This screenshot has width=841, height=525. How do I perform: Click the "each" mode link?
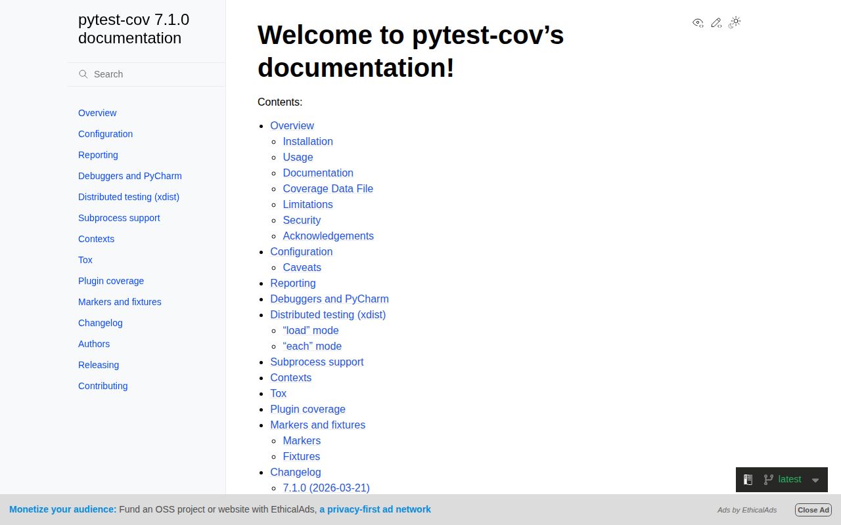point(312,346)
